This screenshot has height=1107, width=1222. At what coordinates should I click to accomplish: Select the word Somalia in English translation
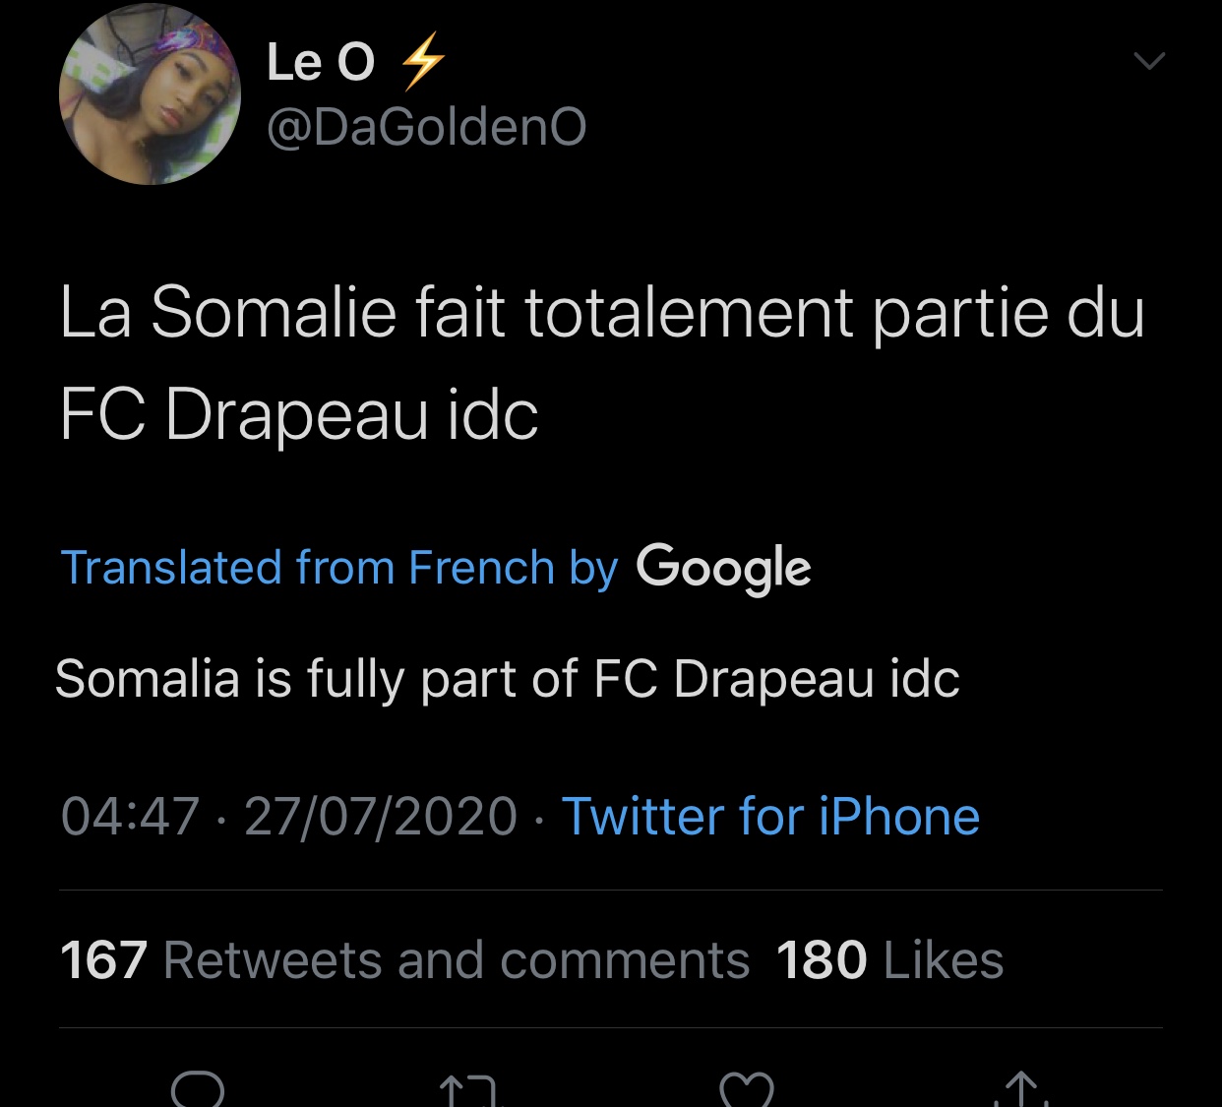point(148,679)
